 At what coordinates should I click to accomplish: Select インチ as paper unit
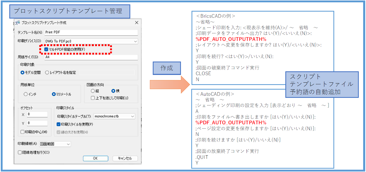tap(26, 94)
